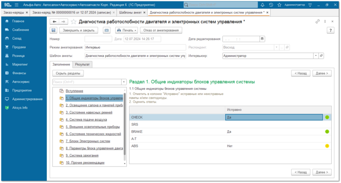This screenshot has height=183, width=341.
Task: Open 2. Освещение салона section
Action: pos(94,105)
